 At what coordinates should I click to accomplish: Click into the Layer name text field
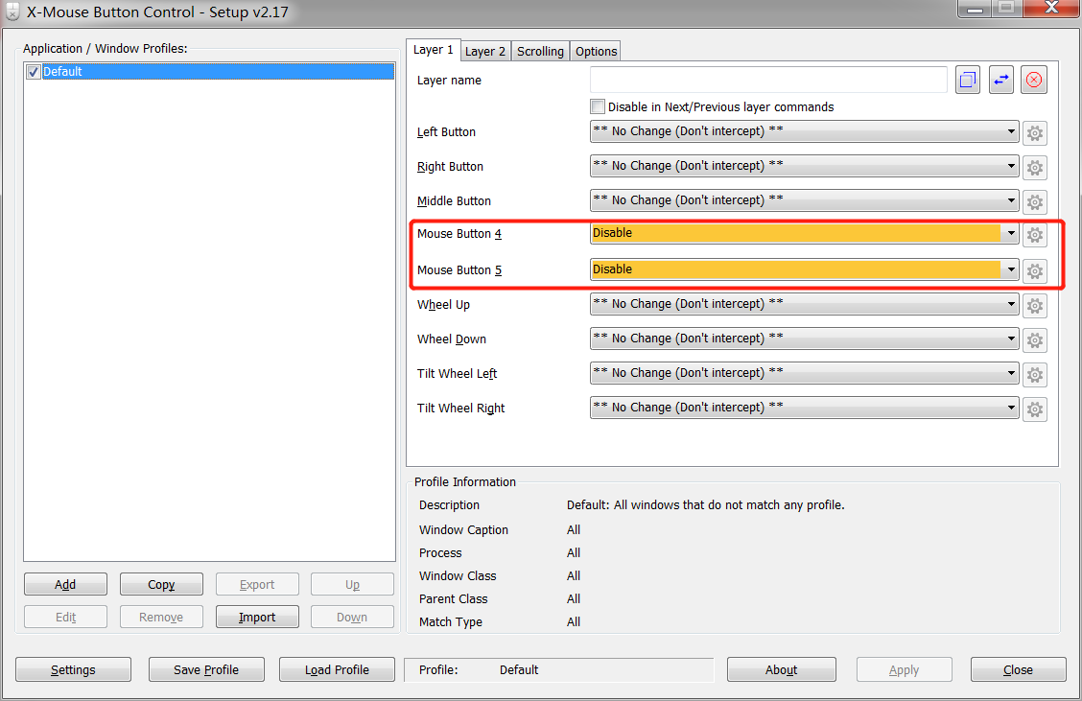(768, 80)
